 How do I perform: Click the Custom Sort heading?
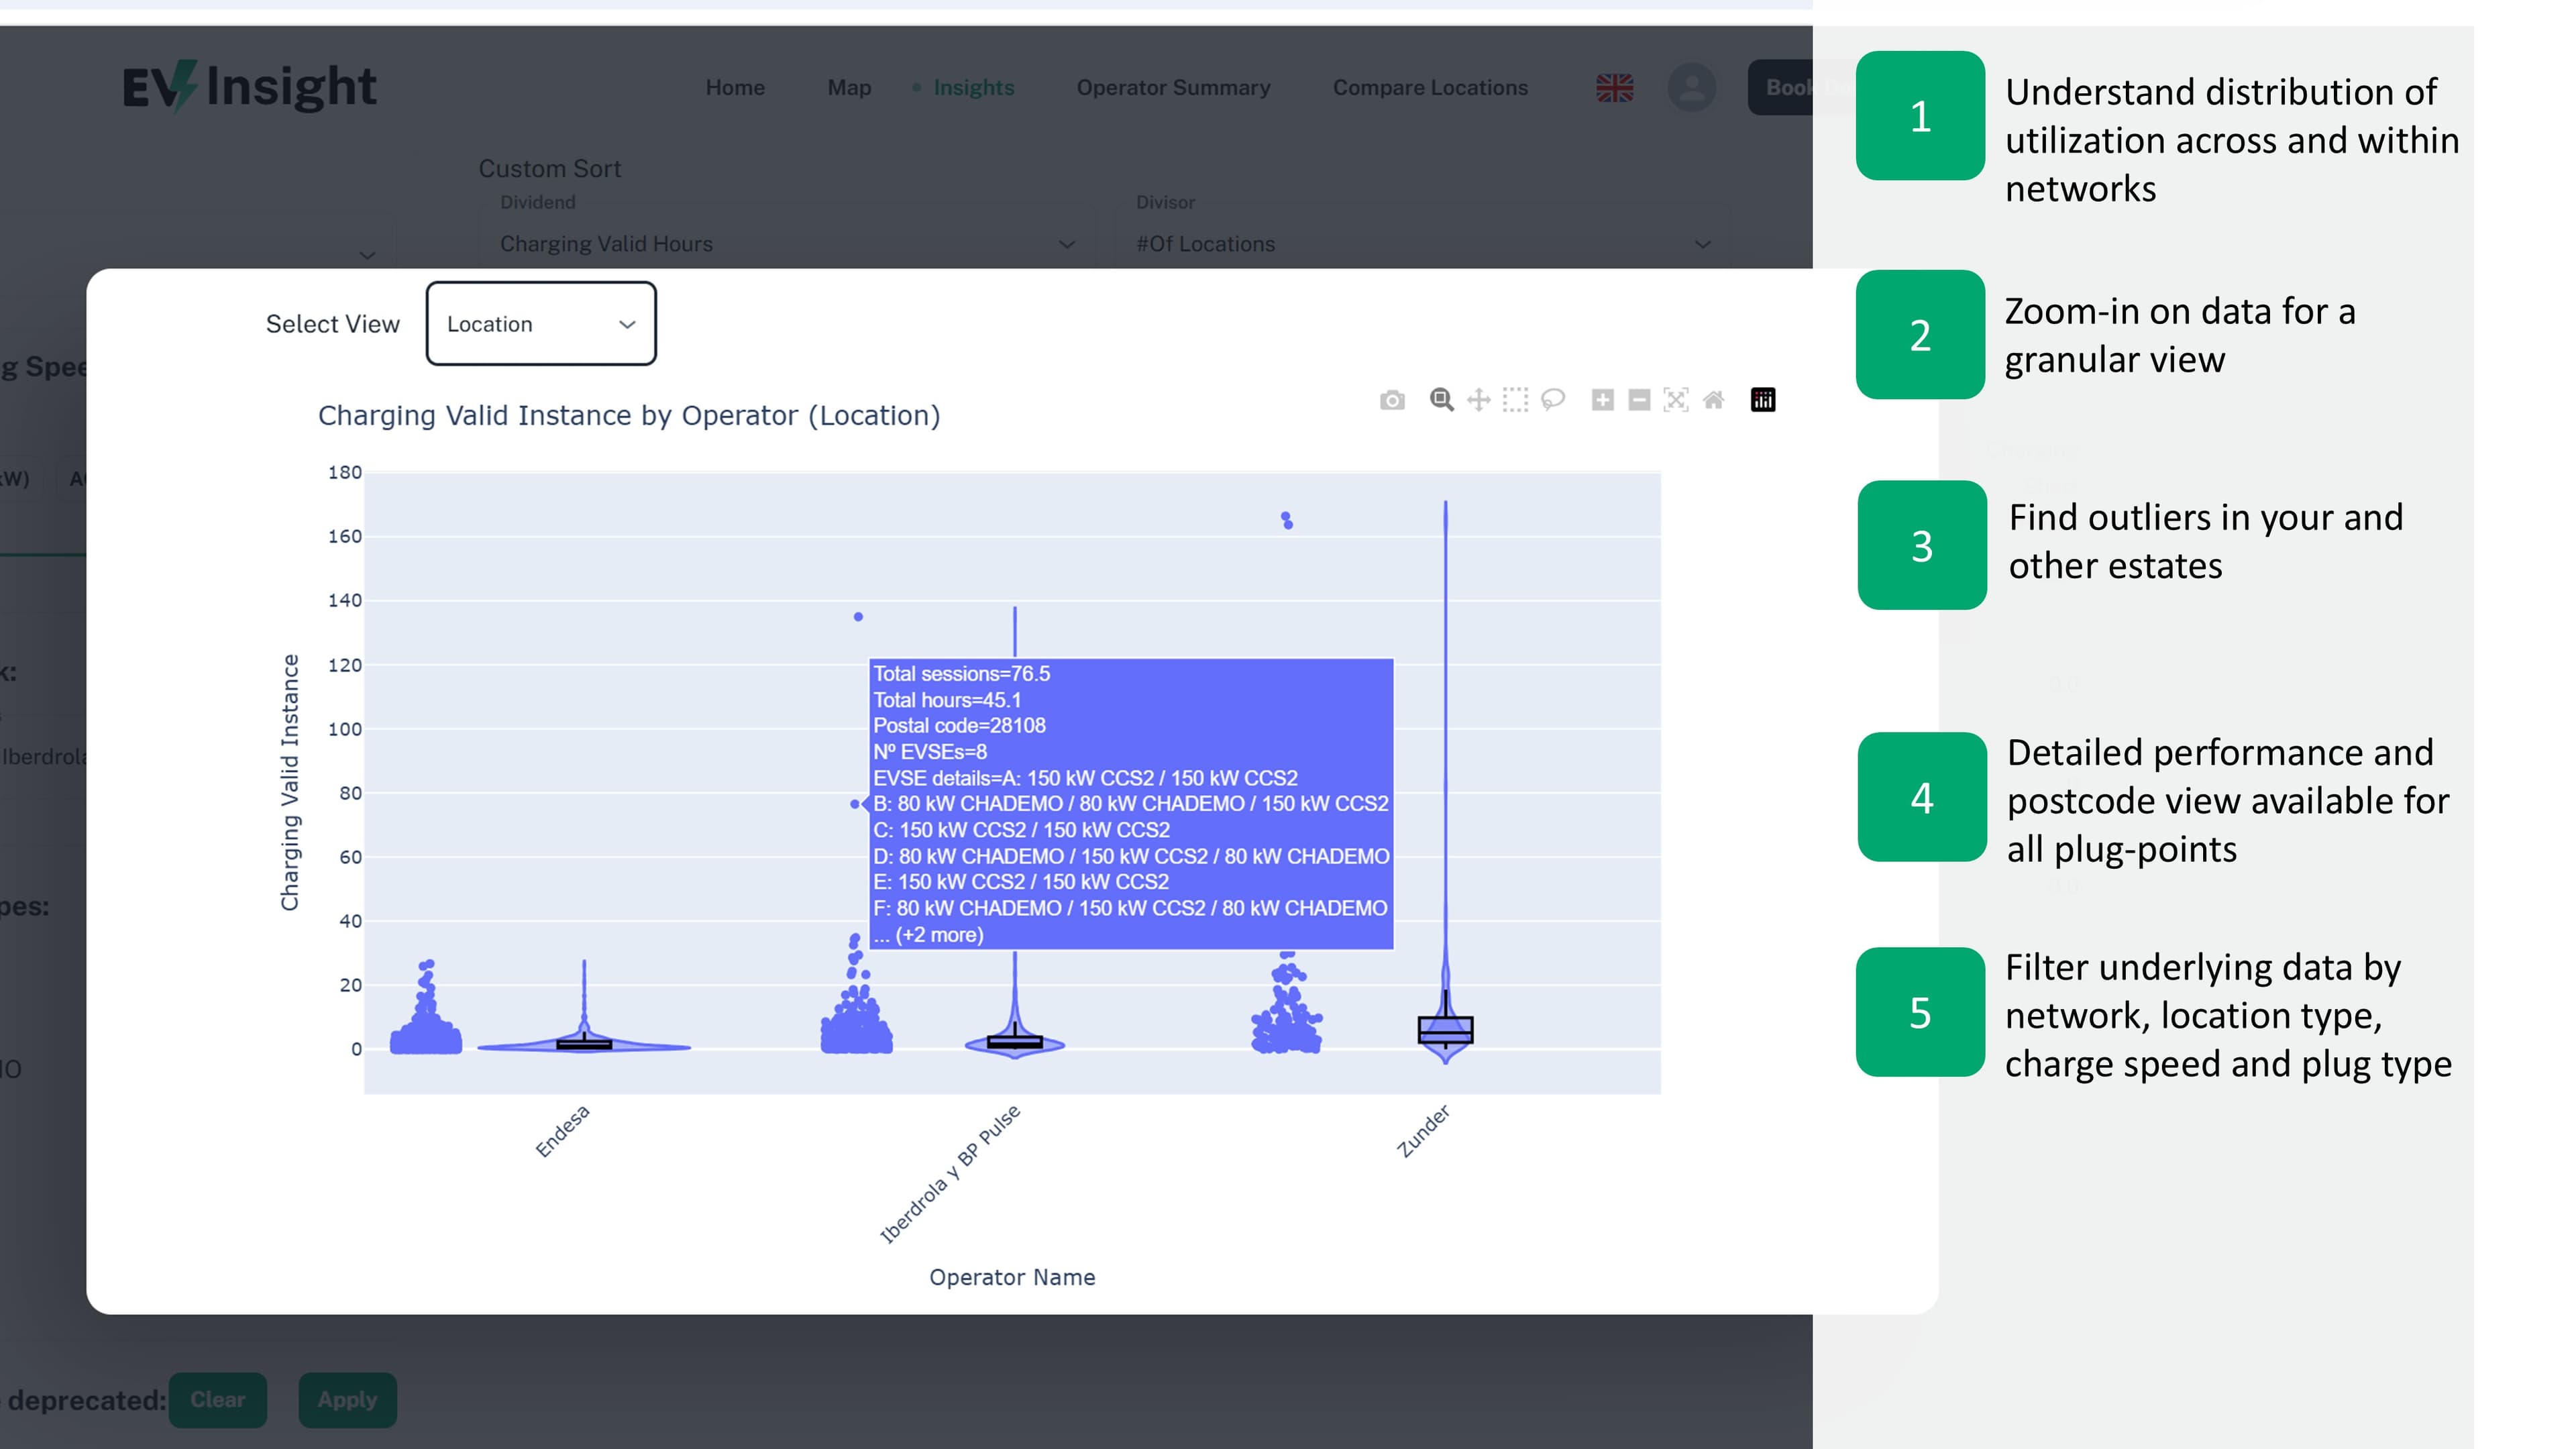click(x=550, y=169)
